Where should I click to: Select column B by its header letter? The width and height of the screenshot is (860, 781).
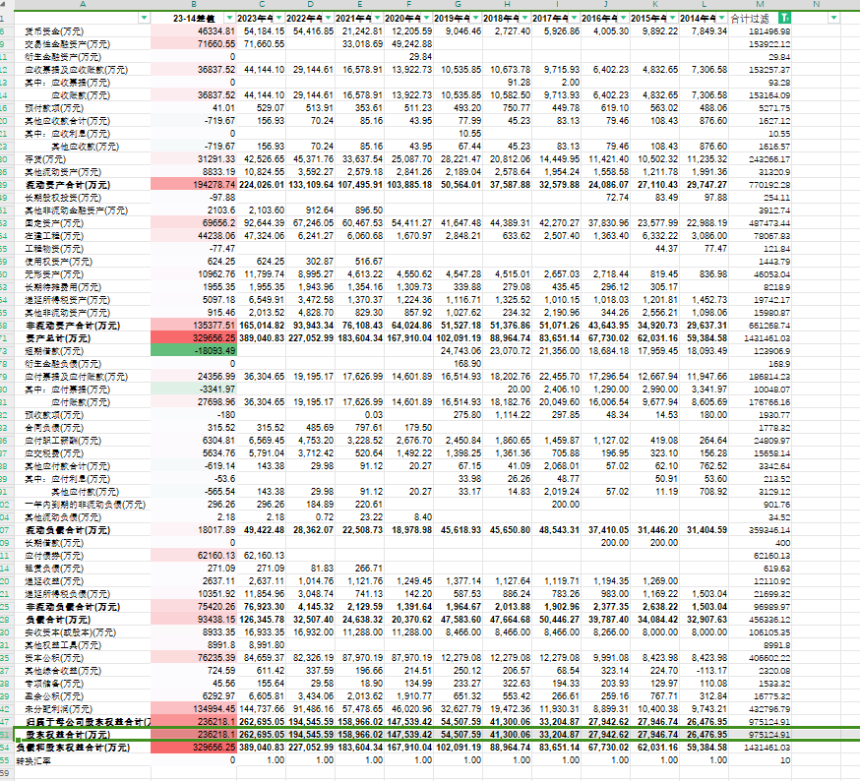coord(194,4)
